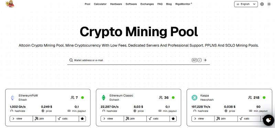Go to the Hardware menu item
Screen dimensions: 275x128
point(116,4)
